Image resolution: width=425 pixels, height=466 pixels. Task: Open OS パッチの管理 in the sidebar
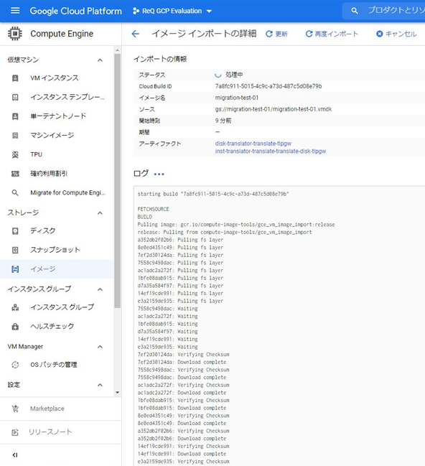(54, 365)
